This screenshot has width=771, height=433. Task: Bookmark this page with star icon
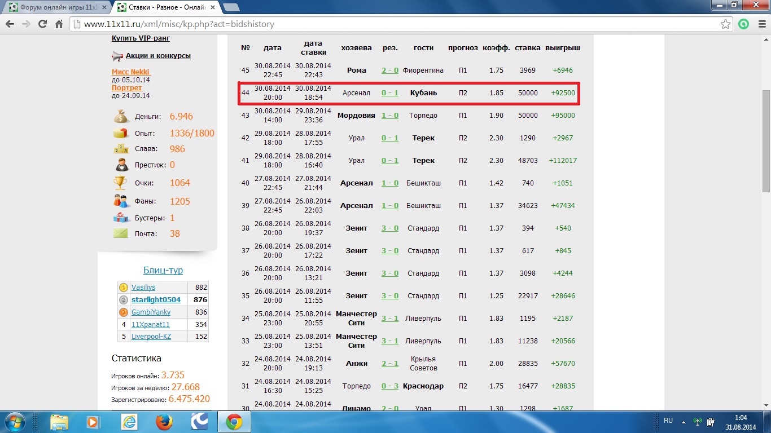(x=725, y=24)
